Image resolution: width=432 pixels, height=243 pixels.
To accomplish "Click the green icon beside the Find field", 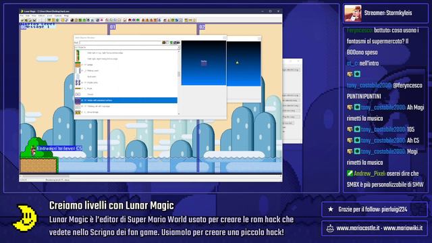I will tap(171, 43).
